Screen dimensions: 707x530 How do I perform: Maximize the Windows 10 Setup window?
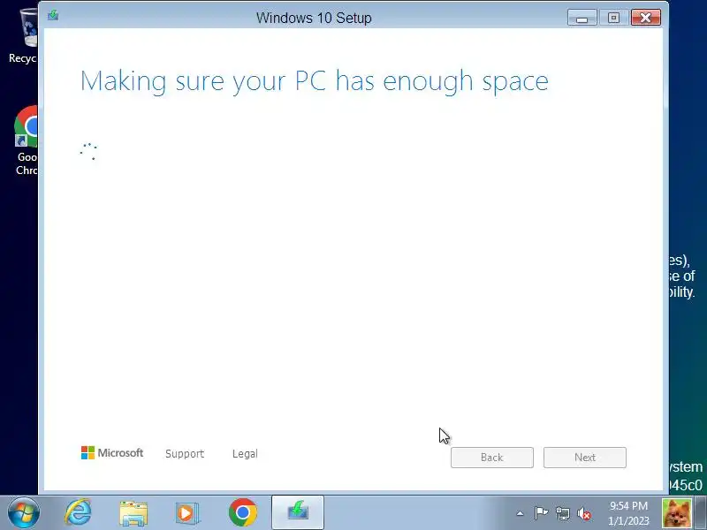pos(613,18)
